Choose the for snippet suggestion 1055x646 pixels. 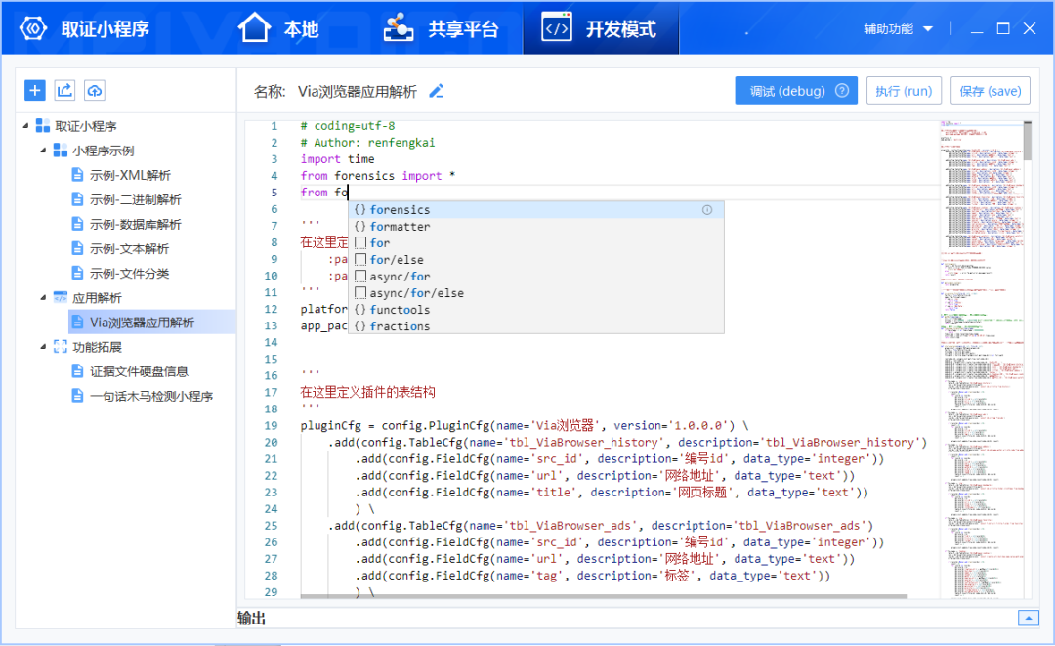coord(535,243)
